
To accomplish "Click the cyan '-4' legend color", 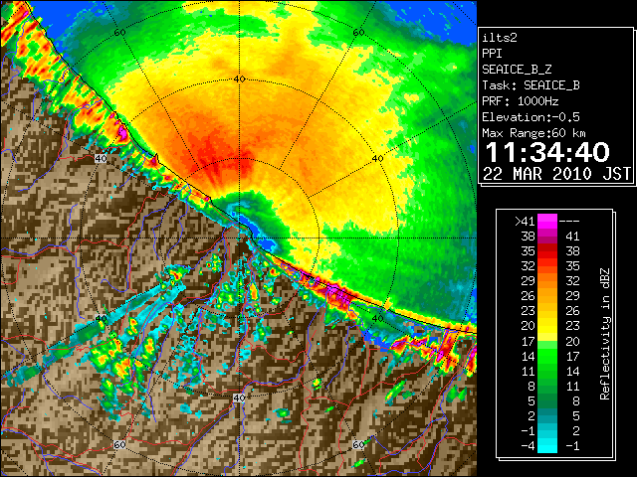I will click(547, 446).
